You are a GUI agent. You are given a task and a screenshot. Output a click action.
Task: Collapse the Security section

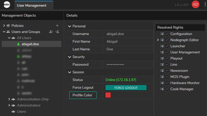69,57
